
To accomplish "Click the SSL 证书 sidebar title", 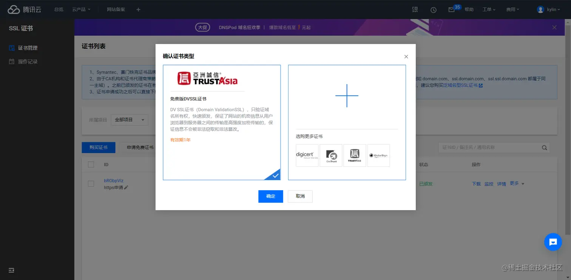I will (21, 28).
